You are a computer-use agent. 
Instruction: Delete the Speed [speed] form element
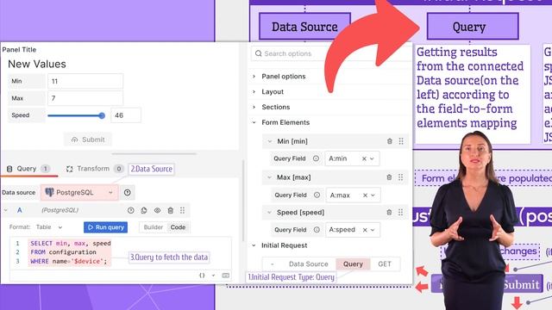point(389,213)
